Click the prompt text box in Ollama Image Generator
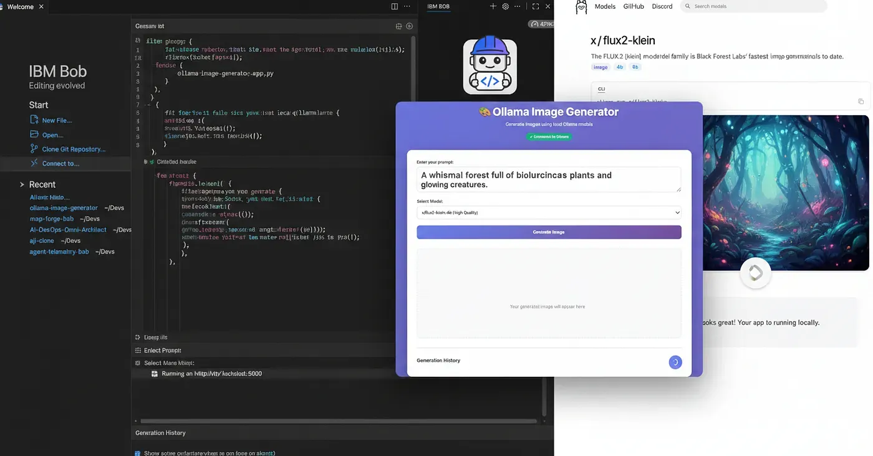Screen dimensions: 873x456 coord(549,179)
